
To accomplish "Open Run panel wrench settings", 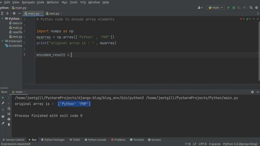I will point(3,103).
